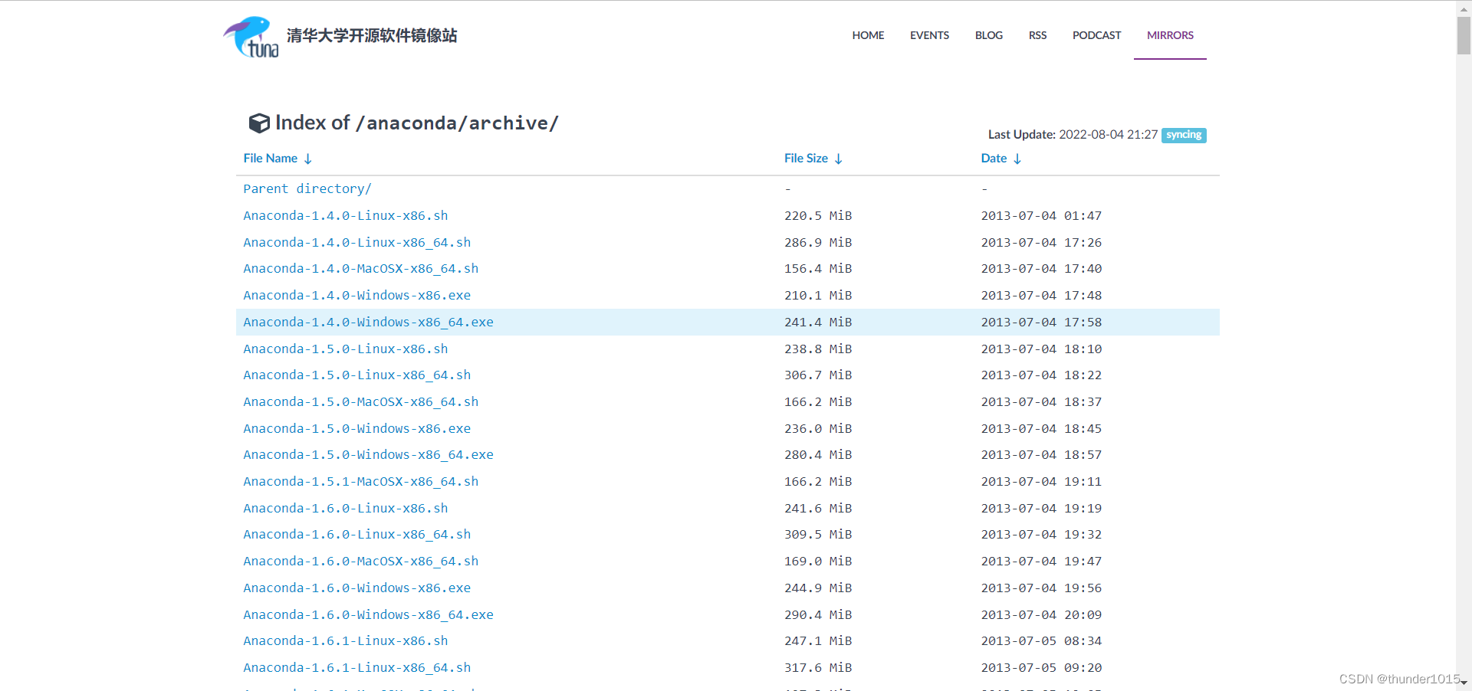Download Anaconda-1.4.0-MacOSX-x86_64.sh
1472x691 pixels.
pos(361,269)
